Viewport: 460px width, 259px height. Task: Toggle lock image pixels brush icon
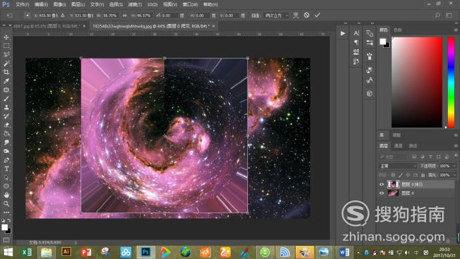coord(400,175)
